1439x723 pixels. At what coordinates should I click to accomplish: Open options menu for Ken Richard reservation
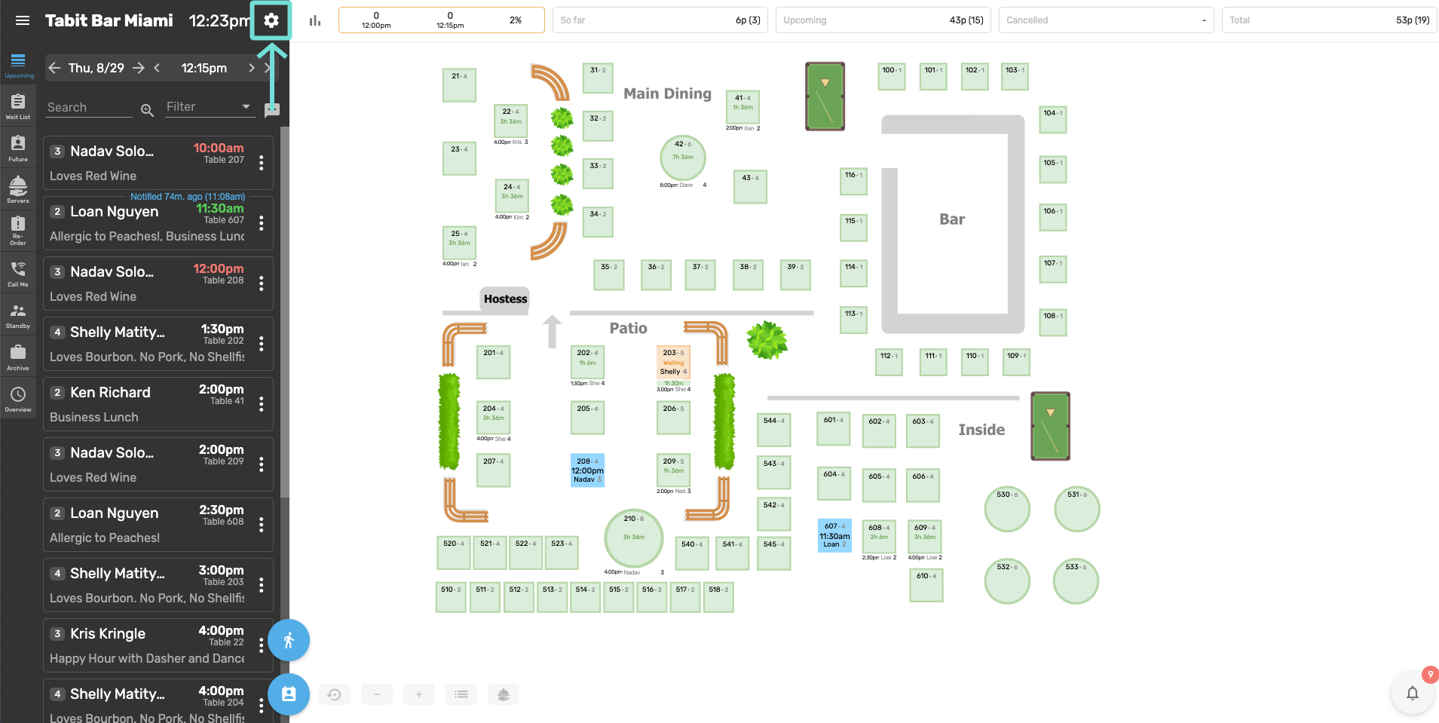[x=262, y=404]
